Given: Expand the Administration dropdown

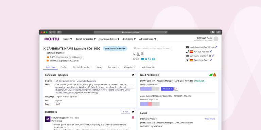Looking at the screenshot, I should [x=147, y=39].
